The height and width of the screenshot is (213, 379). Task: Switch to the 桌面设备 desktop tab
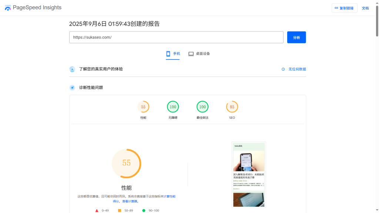coord(199,54)
